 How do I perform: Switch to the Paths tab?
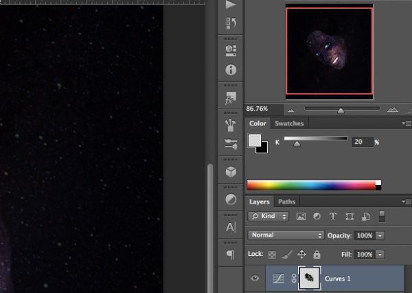tap(287, 202)
